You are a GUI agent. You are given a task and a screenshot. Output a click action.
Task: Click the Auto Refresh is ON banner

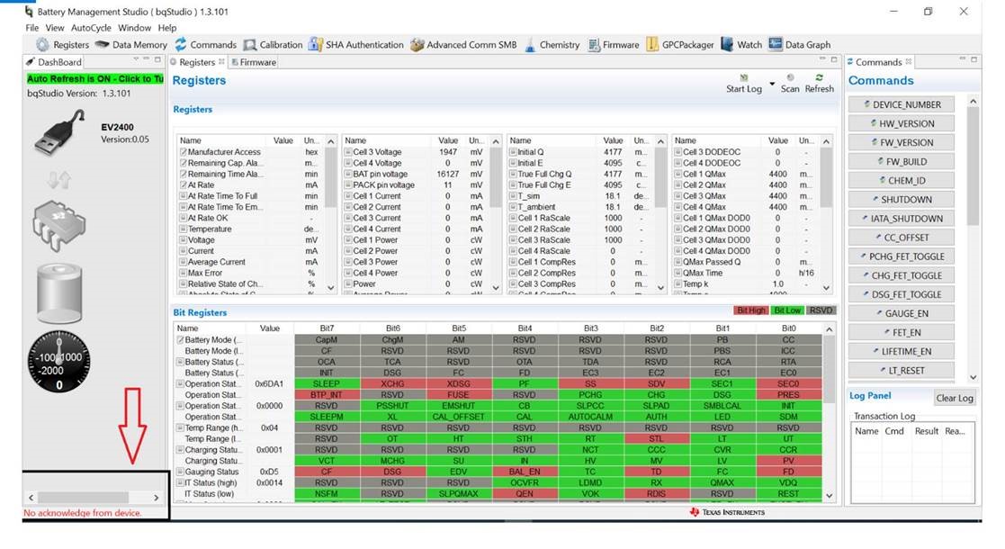coord(94,79)
